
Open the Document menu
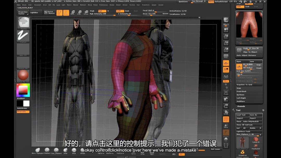tap(37, 5)
